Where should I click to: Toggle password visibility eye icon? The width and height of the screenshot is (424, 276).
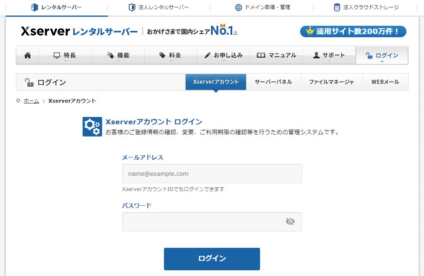[290, 221]
